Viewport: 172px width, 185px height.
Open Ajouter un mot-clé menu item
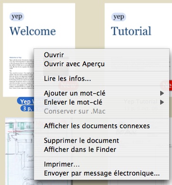[x=102, y=93]
